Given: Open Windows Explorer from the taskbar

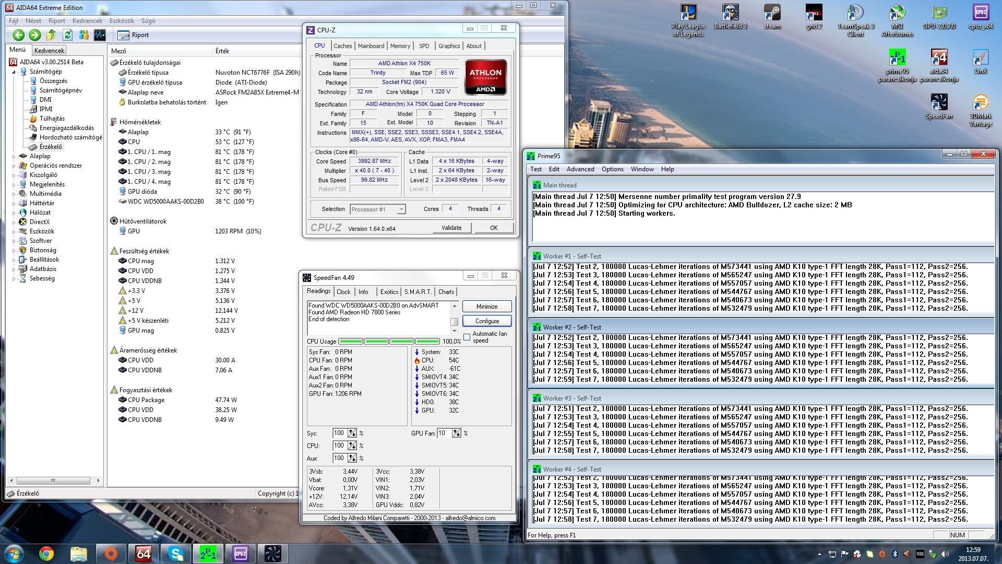Looking at the screenshot, I should point(78,554).
